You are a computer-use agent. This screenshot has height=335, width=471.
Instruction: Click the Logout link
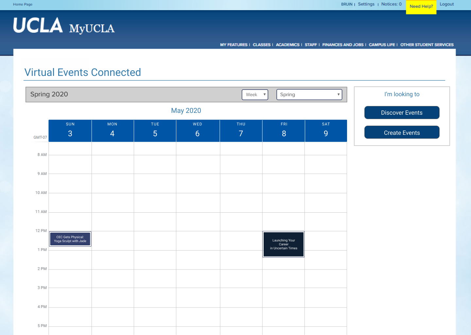click(x=447, y=4)
